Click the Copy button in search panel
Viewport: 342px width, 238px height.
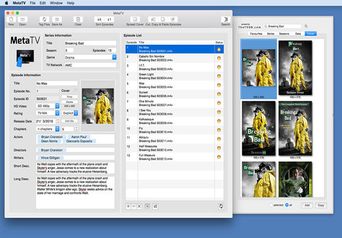pos(321,205)
